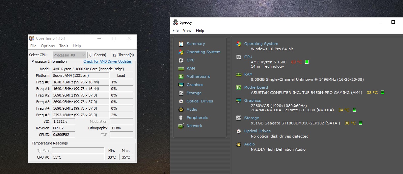Click the Graphics monitor icon in Speccy sidebar
The width and height of the screenshot is (403, 174).
point(181,85)
